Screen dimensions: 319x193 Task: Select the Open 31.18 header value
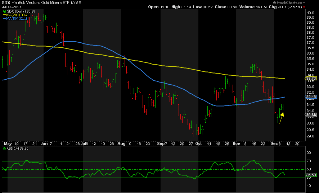(x=159, y=7)
